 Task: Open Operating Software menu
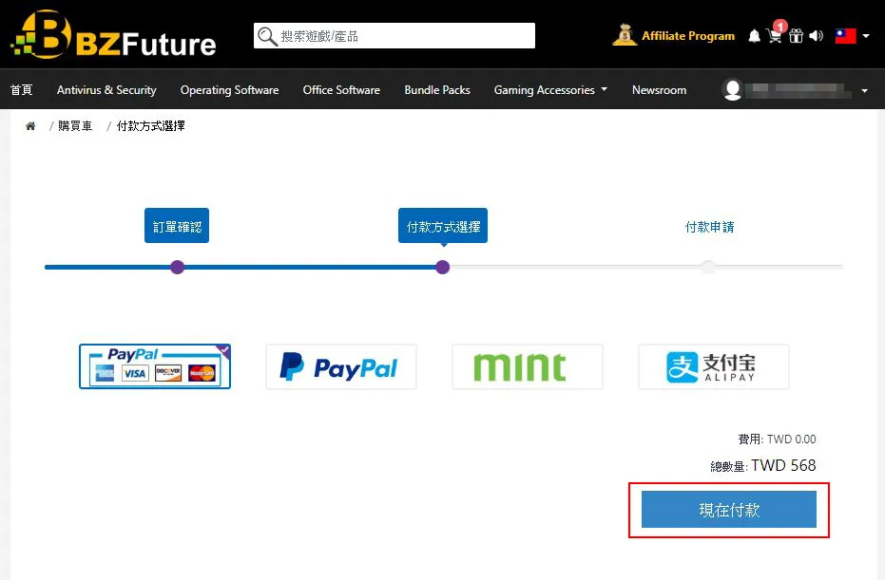[230, 89]
